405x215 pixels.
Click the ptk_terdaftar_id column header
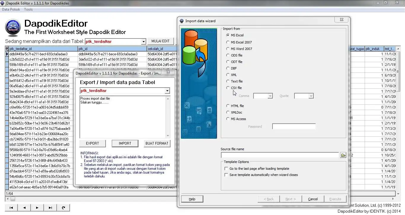click(43, 49)
